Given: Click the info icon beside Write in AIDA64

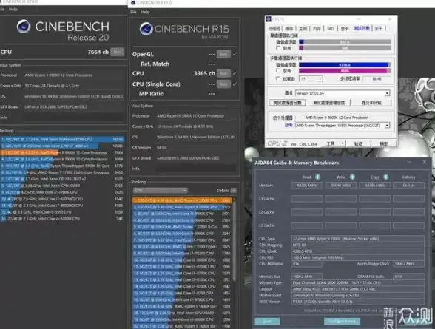Looking at the screenshot, I should pos(352,177).
